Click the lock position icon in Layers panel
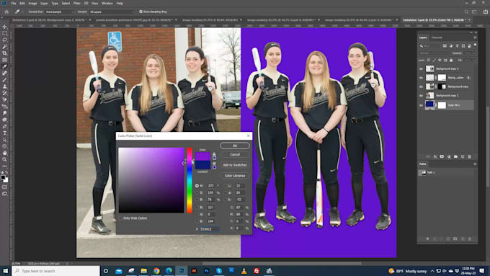Screen dimensions: 490x276 point(440,60)
